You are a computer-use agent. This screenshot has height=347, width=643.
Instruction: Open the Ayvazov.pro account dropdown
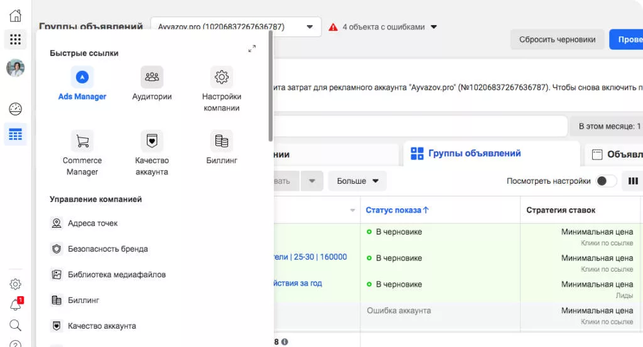click(236, 26)
